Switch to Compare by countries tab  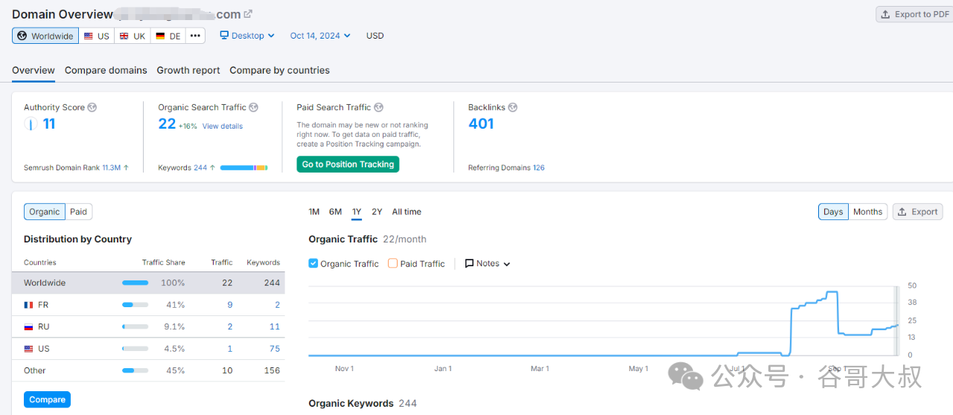pyautogui.click(x=280, y=70)
